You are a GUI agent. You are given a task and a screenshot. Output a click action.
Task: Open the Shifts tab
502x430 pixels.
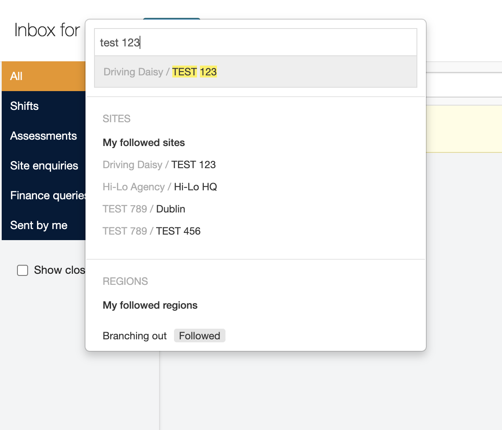click(x=43, y=106)
